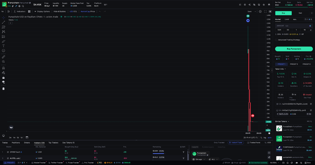Image resolution: width=315 pixels, height=165 pixels.
Task: Expand Display Options dropdown
Action: (42, 12)
